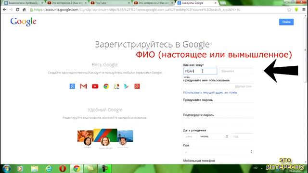Click the RU language indicator in tray

click(256, 168)
